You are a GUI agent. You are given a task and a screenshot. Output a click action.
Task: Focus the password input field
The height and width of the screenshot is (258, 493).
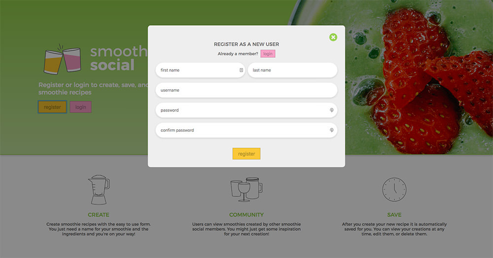[x=246, y=110]
